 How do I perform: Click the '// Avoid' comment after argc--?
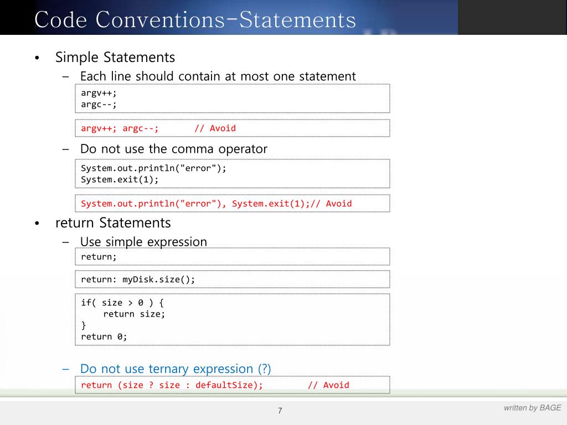coord(215,128)
